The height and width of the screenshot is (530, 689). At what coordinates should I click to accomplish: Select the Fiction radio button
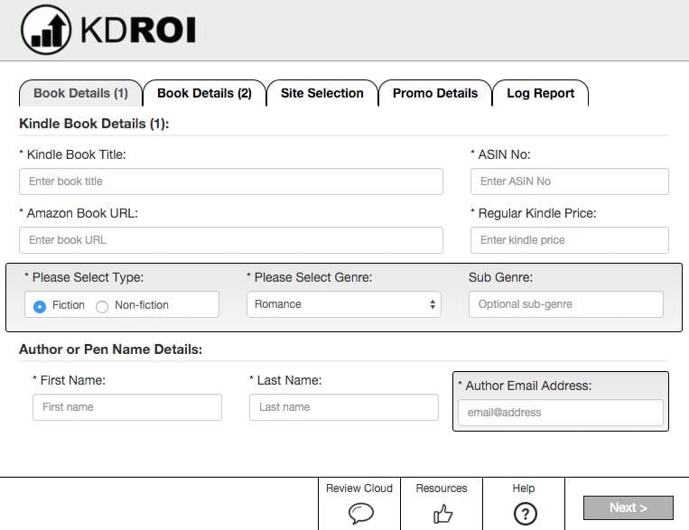pyautogui.click(x=40, y=306)
